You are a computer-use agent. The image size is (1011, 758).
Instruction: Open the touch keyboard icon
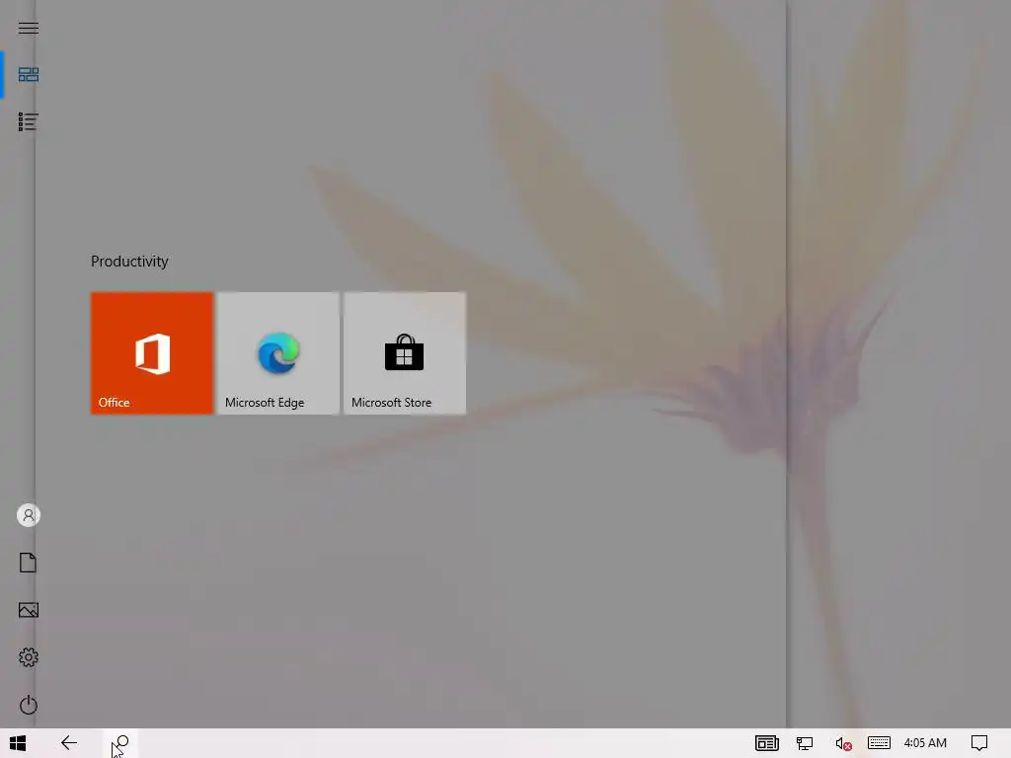coord(879,743)
